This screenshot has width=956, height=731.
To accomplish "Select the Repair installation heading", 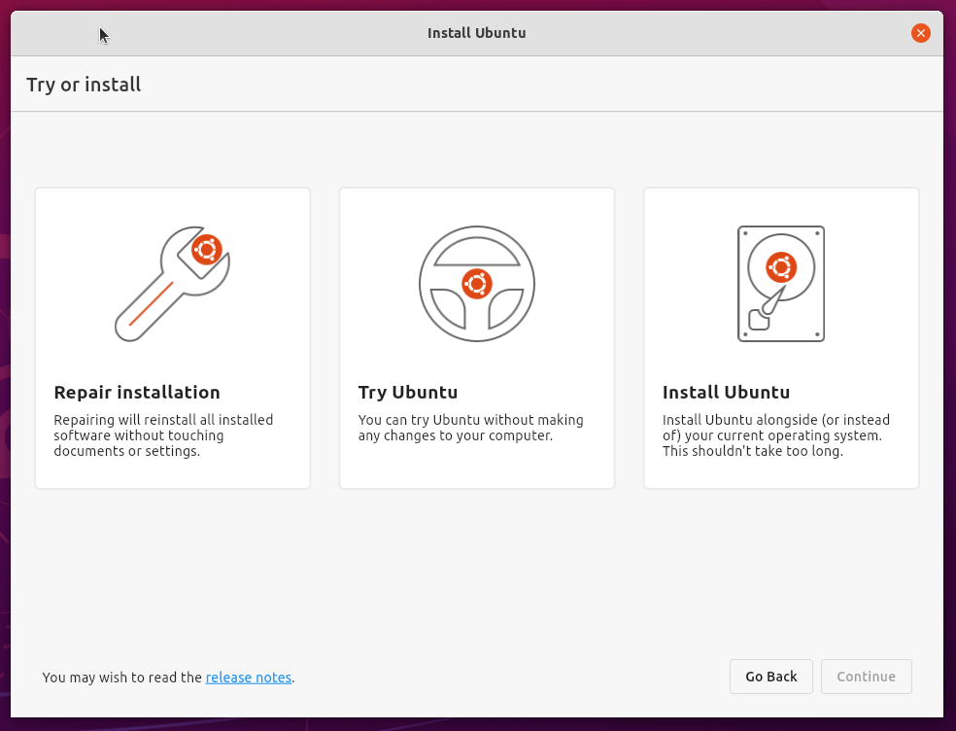I will 137,392.
